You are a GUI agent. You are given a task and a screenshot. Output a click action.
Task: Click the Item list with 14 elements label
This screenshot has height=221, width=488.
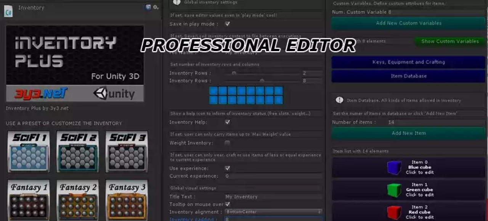(x=361, y=151)
